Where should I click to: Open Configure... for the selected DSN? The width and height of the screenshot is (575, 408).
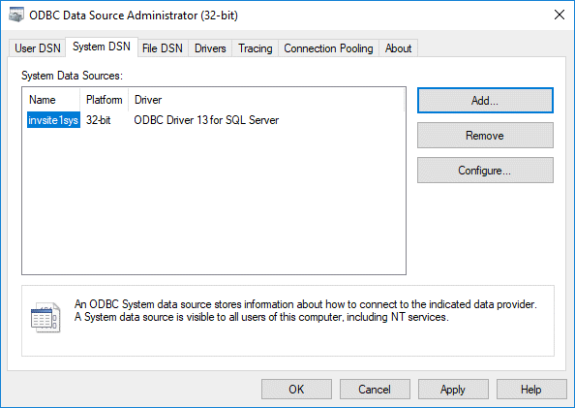click(485, 171)
